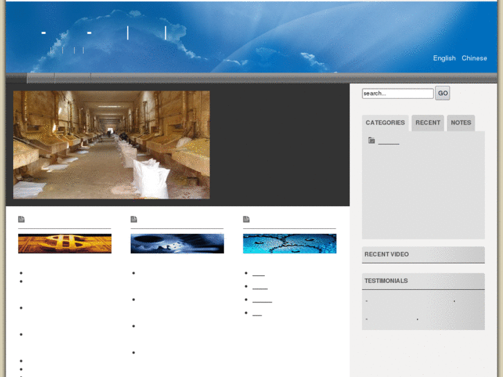Click the blue world map banner image
503x377 pixels.
(x=290, y=243)
